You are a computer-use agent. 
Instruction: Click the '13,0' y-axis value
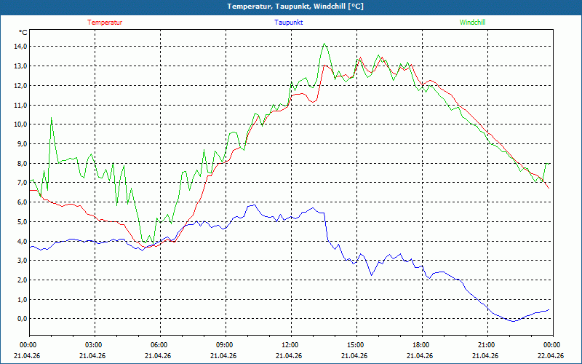20,66
